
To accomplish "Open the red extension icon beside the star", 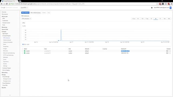I will pyautogui.click(x=160, y=4).
